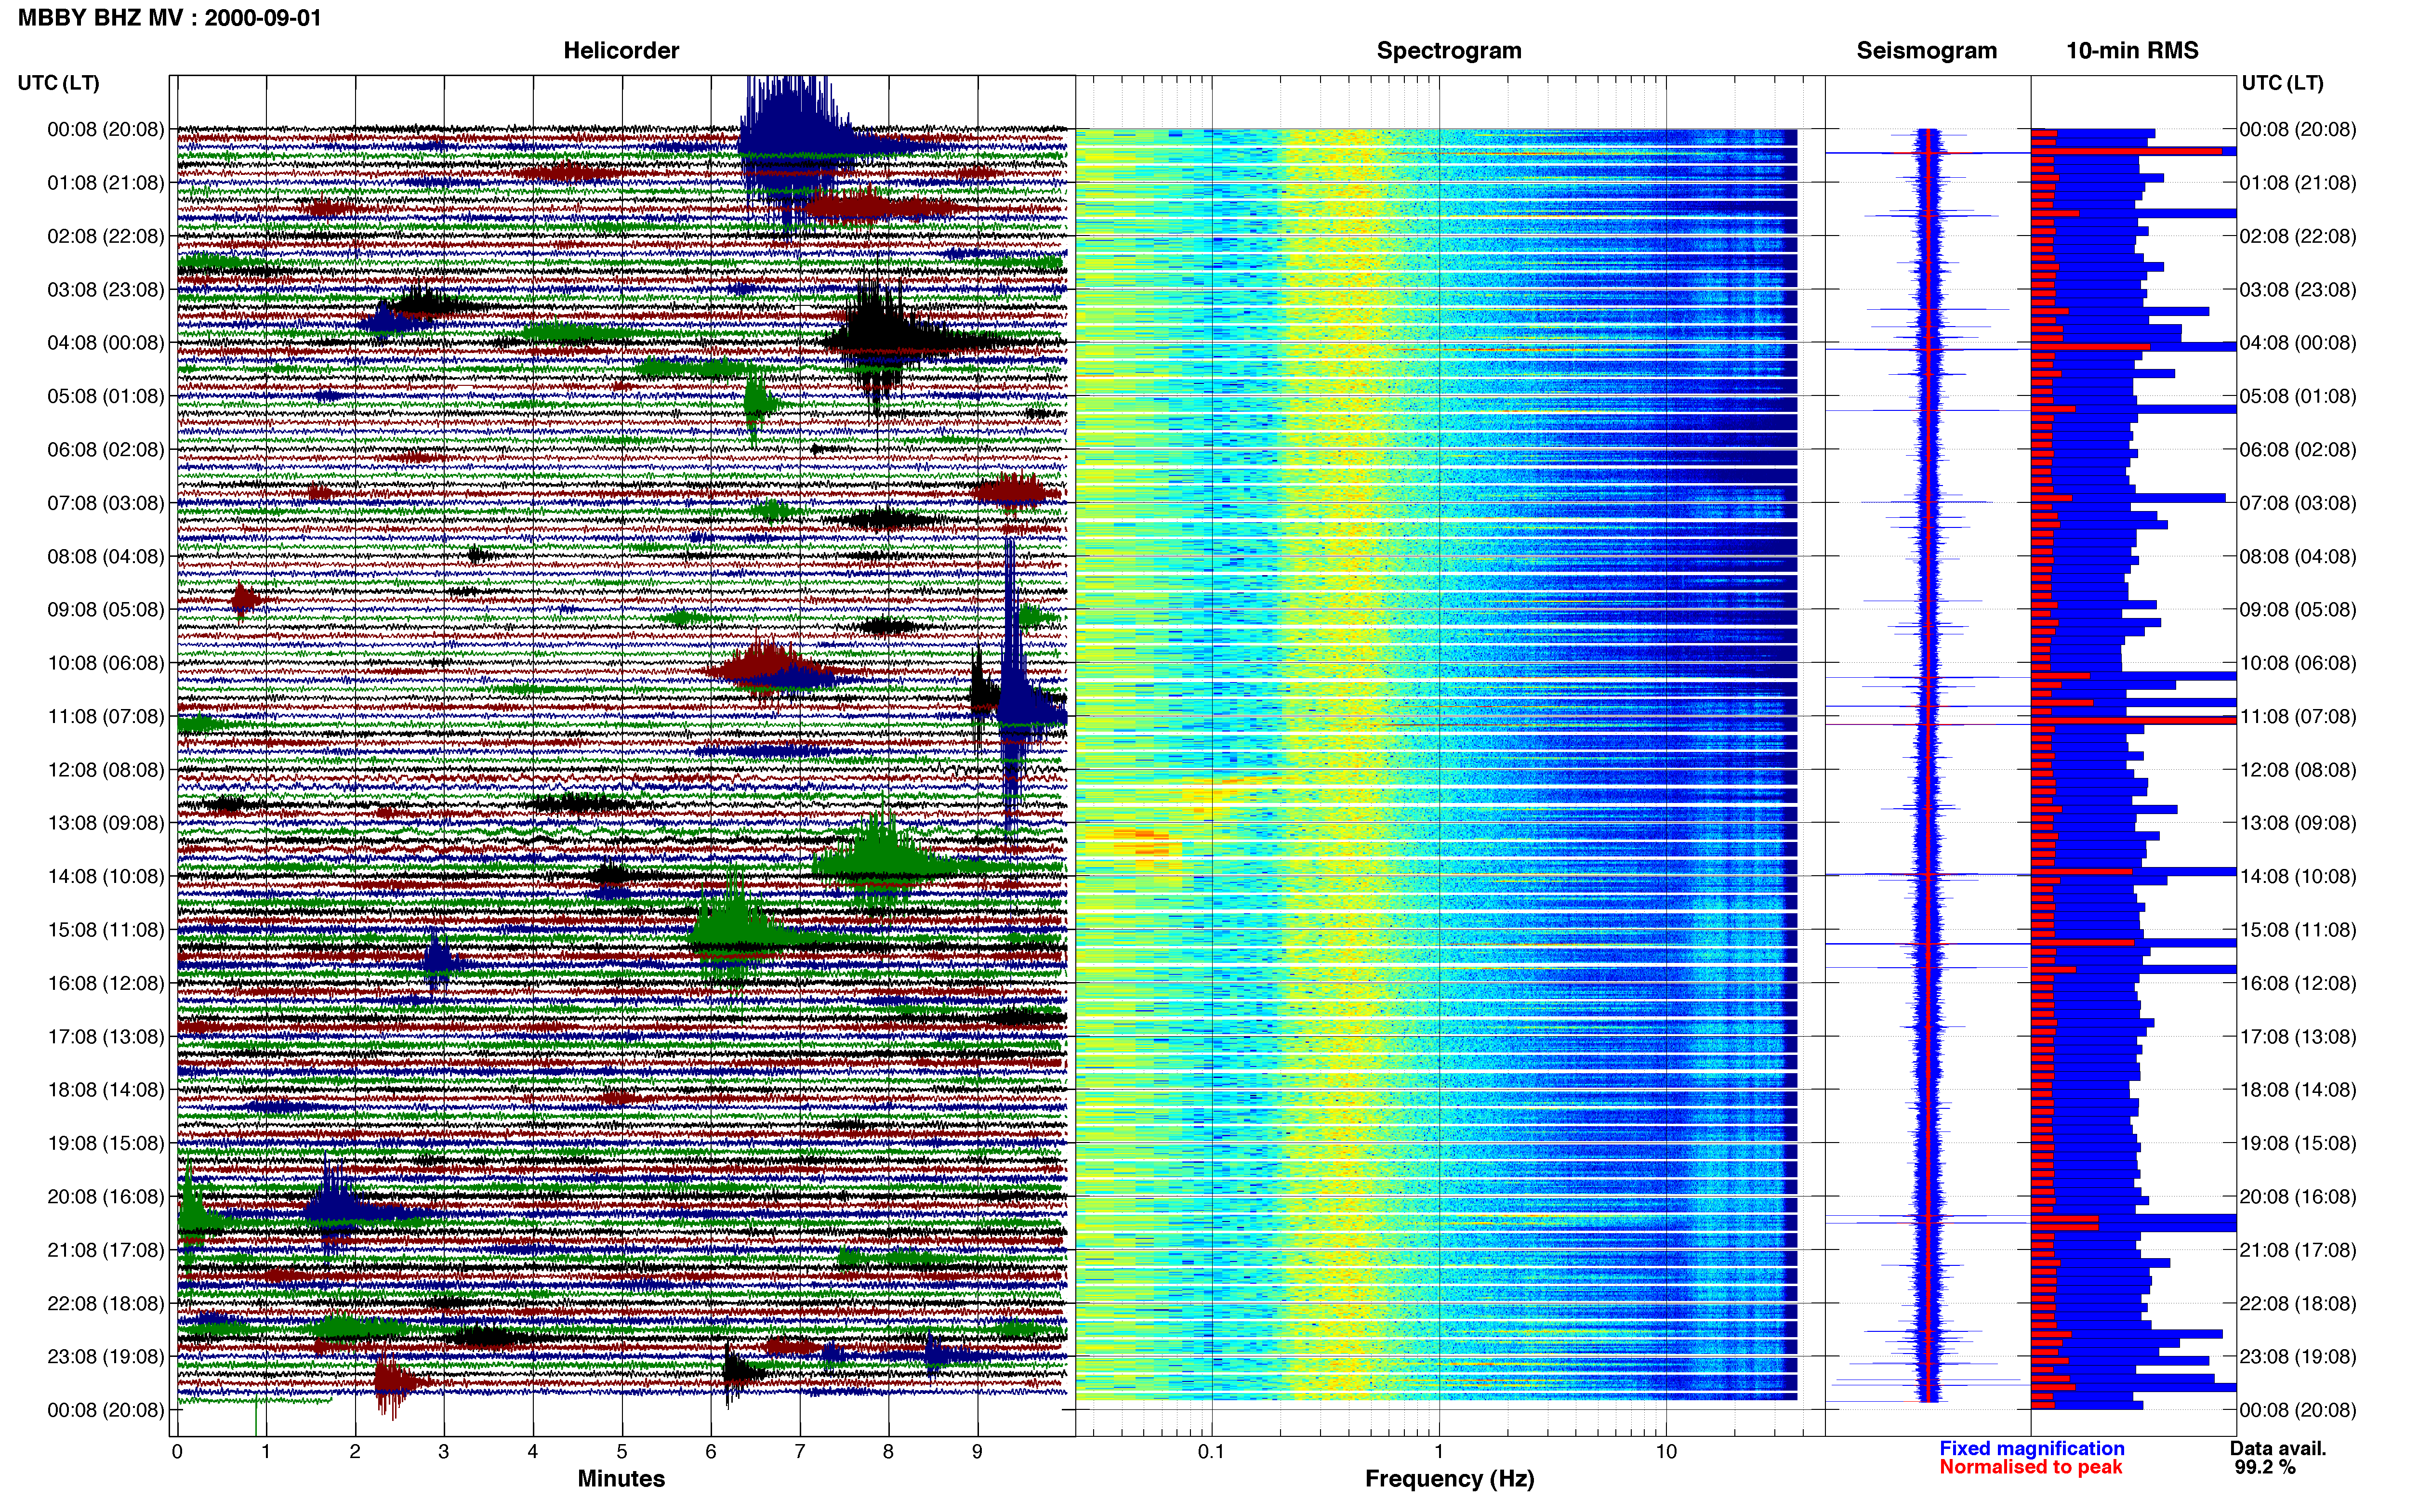Click the minute tick label '5'

pos(622,1451)
